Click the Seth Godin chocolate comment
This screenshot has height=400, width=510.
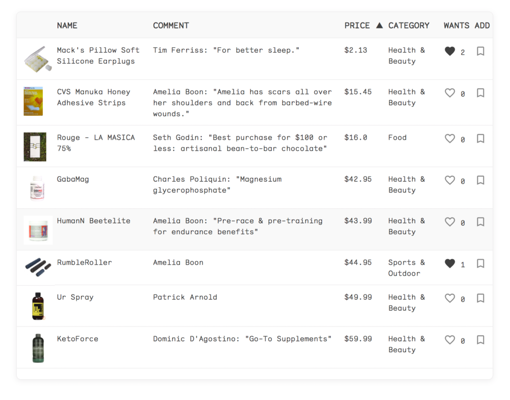pyautogui.click(x=240, y=143)
